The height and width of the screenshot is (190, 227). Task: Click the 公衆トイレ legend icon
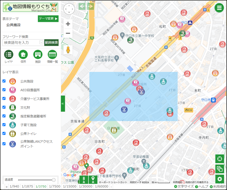13,134
